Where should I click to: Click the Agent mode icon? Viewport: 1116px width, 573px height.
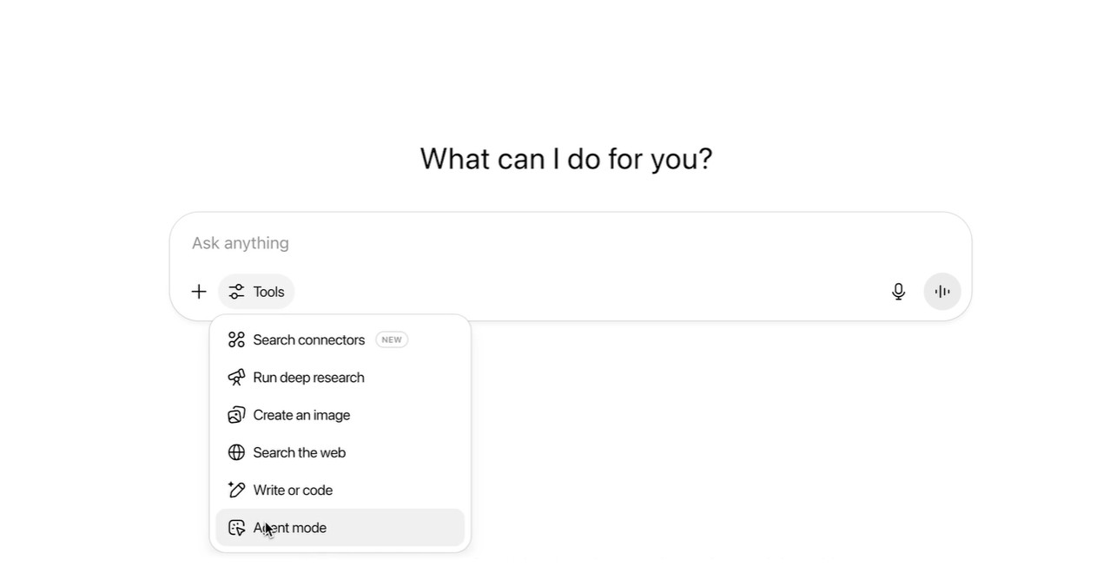click(x=236, y=528)
